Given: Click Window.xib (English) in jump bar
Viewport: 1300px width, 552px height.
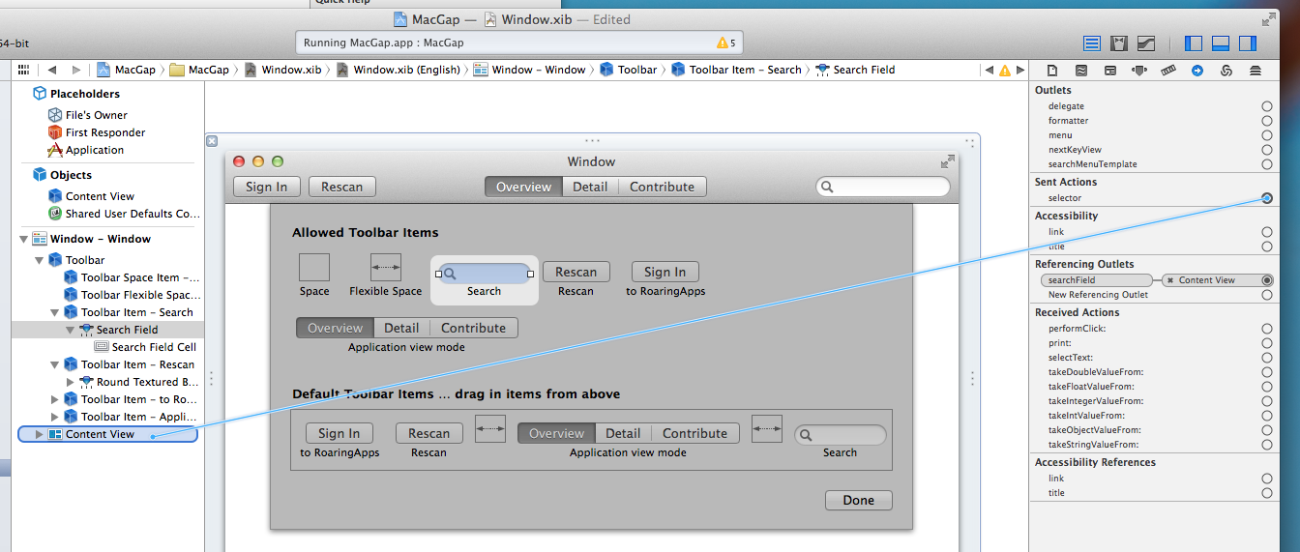Looking at the screenshot, I should 399,70.
